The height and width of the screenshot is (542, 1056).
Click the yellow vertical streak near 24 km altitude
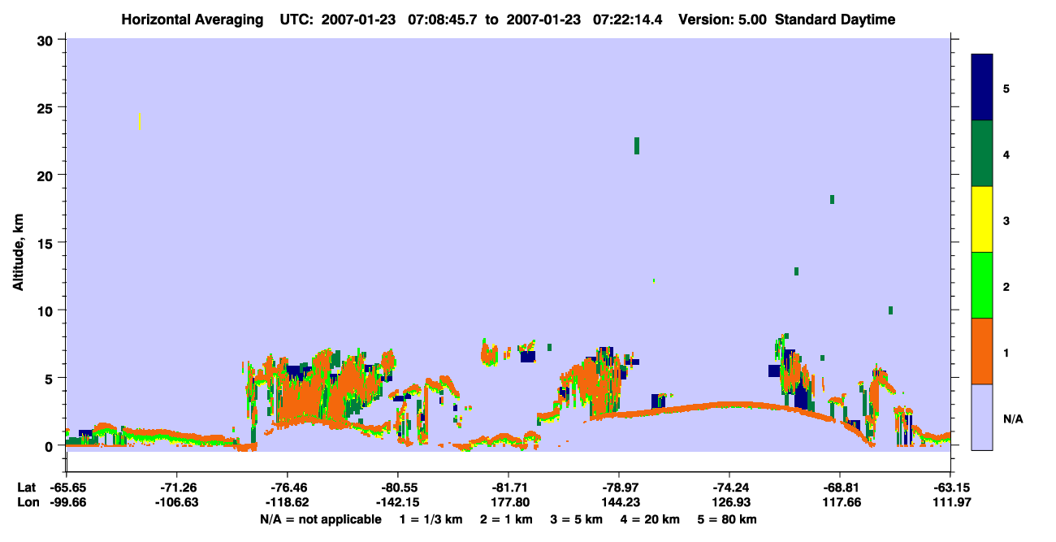coord(140,121)
